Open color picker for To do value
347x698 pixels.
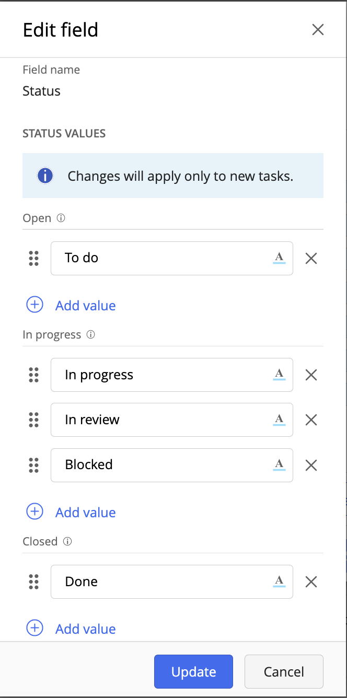point(279,258)
